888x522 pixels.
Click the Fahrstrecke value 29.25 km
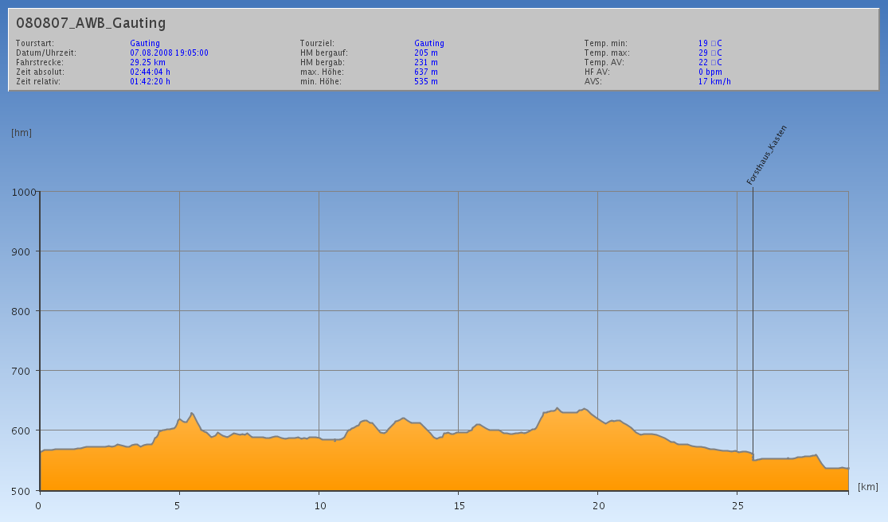coord(147,62)
